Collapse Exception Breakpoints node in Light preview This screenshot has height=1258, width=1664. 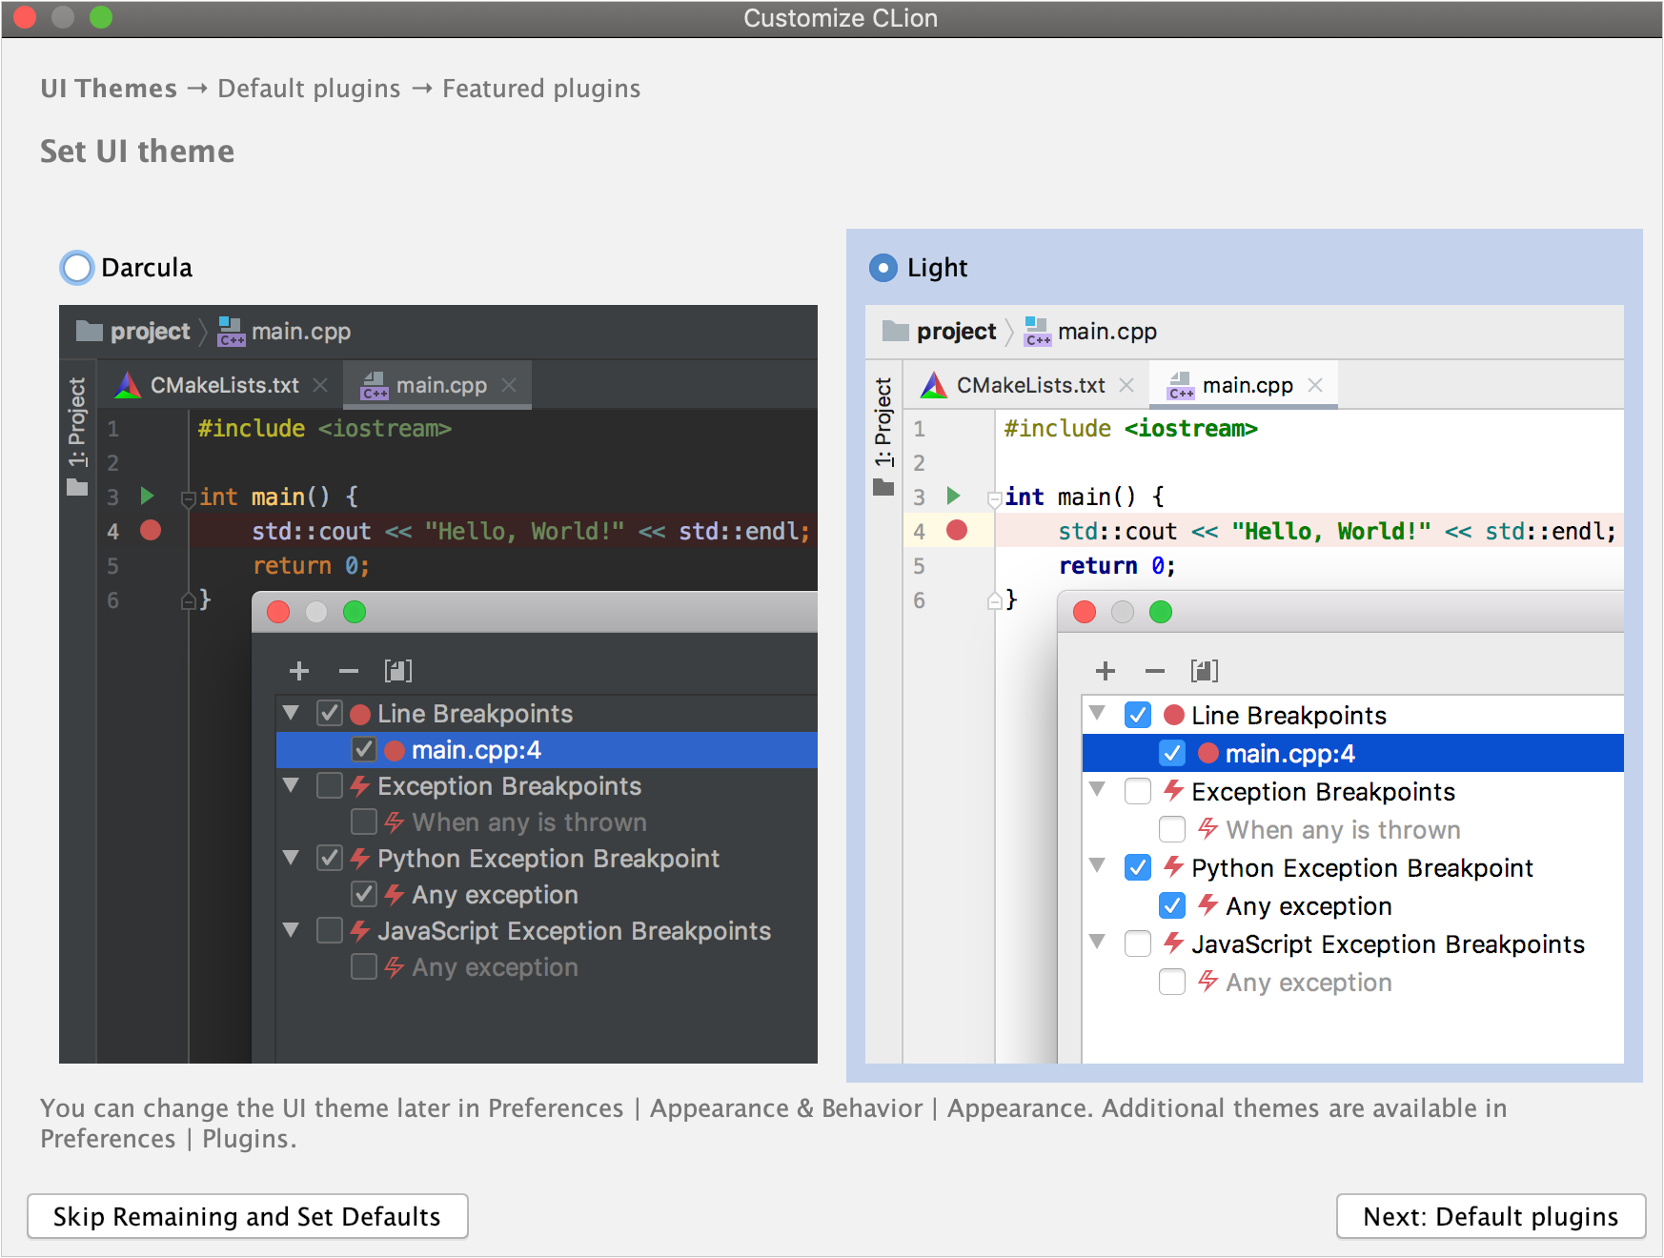(1098, 790)
